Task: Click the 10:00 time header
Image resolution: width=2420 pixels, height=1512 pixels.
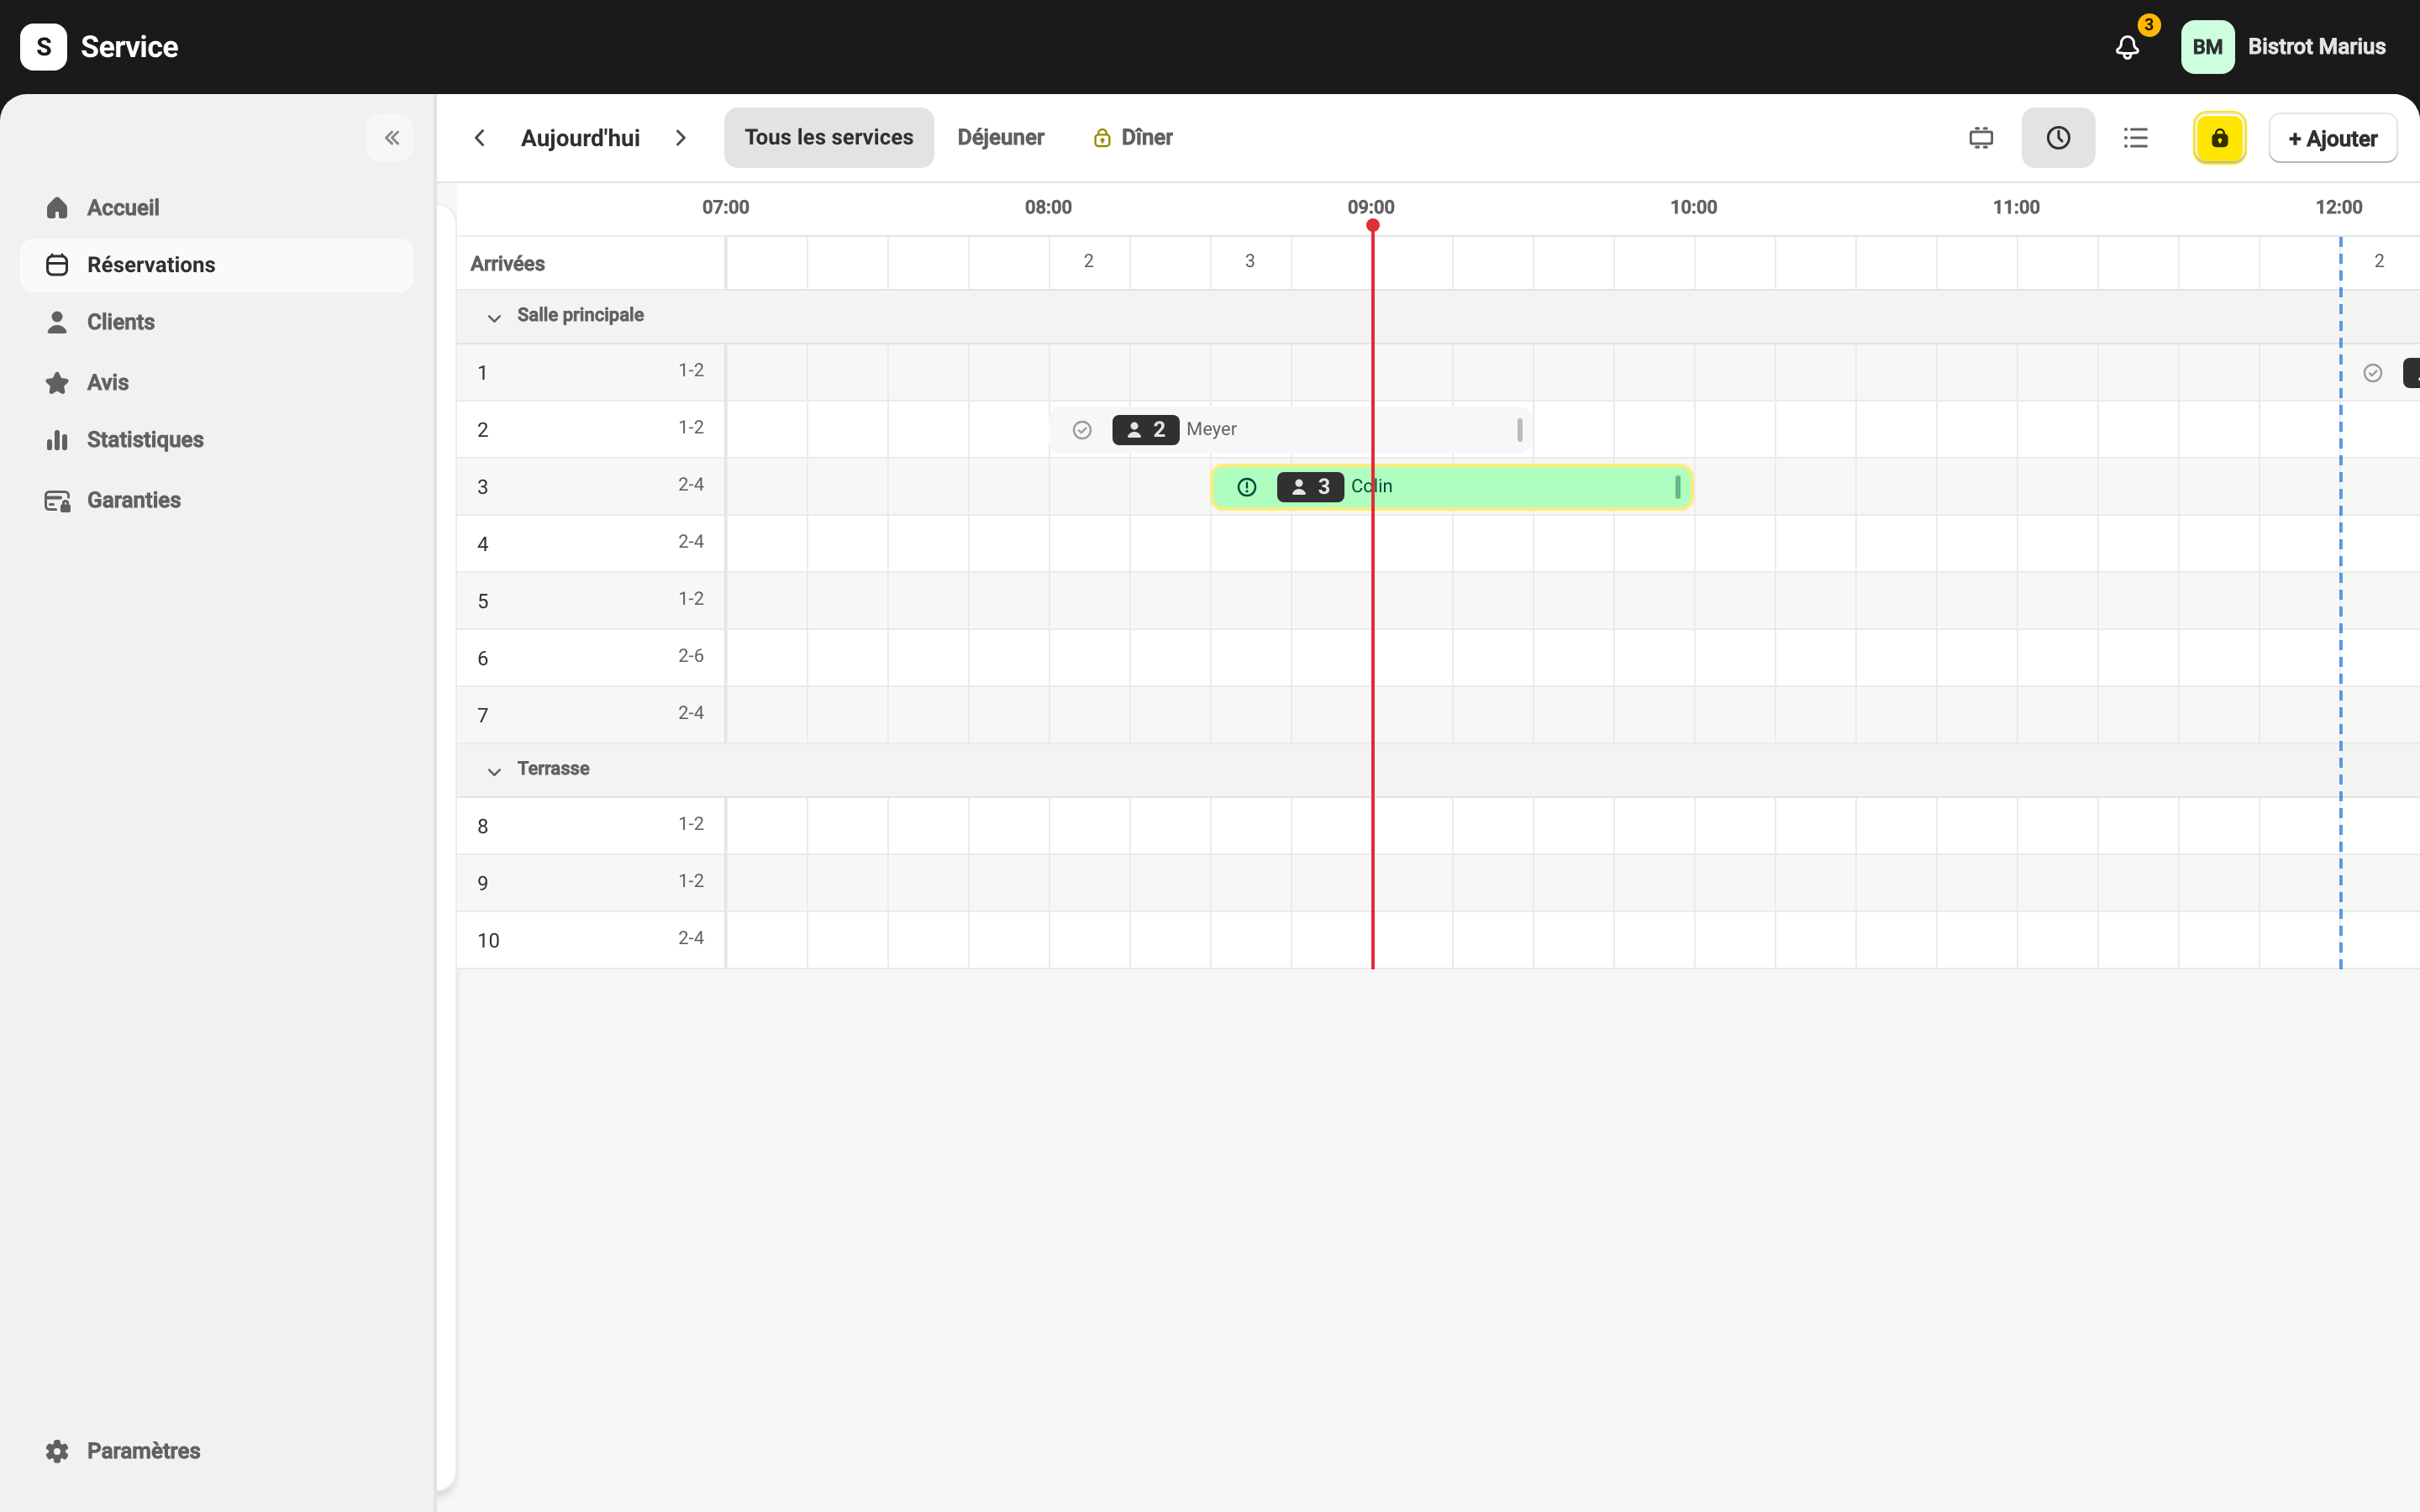Action: tap(1693, 208)
